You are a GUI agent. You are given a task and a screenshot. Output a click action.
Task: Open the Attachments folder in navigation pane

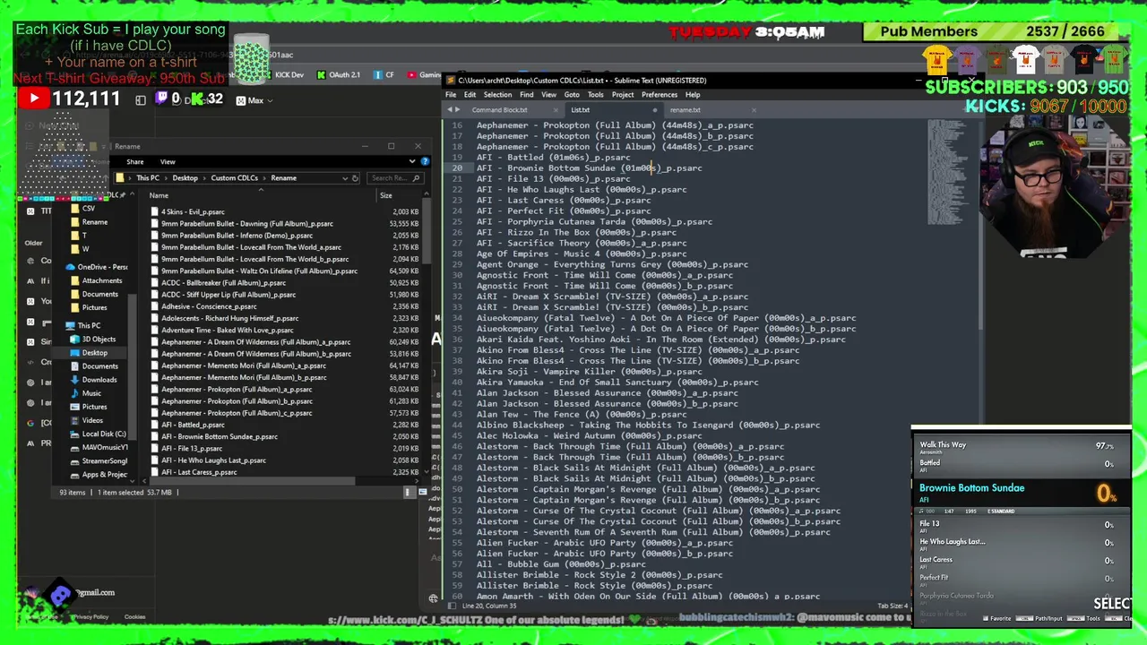[101, 280]
